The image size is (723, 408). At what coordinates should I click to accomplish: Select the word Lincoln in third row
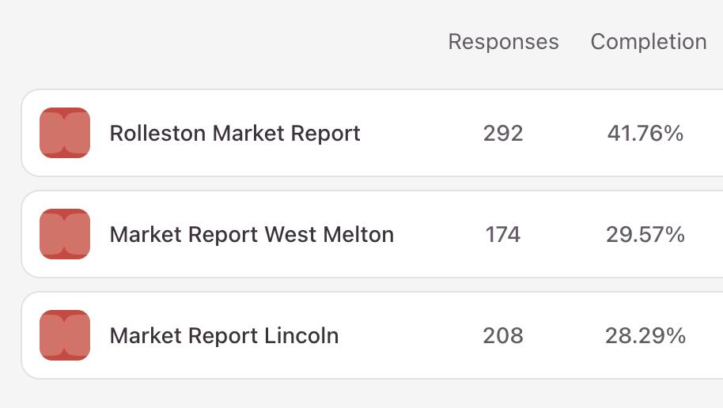301,336
